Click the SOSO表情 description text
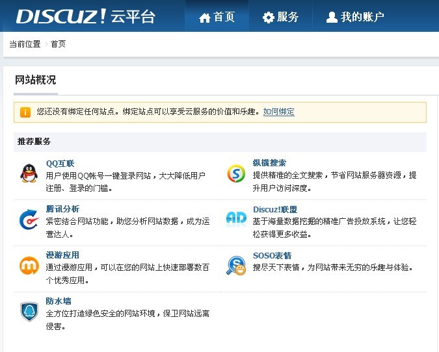The image size is (439, 352). point(333,268)
